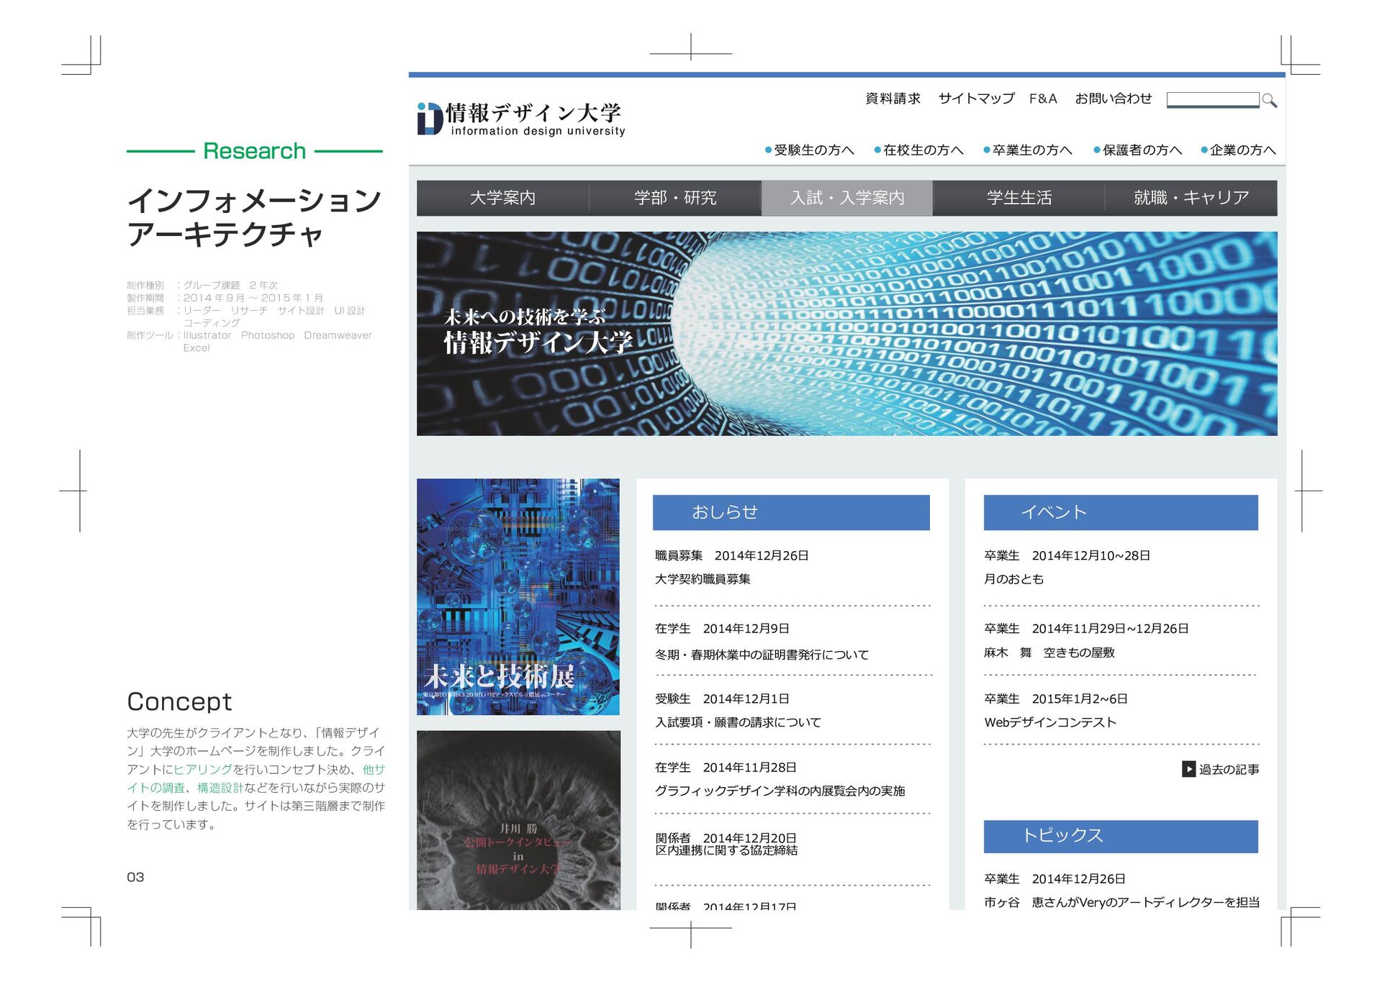This screenshot has height=982, width=1382.
Task: Open the 学部・研究 navigation tab
Action: click(x=674, y=198)
